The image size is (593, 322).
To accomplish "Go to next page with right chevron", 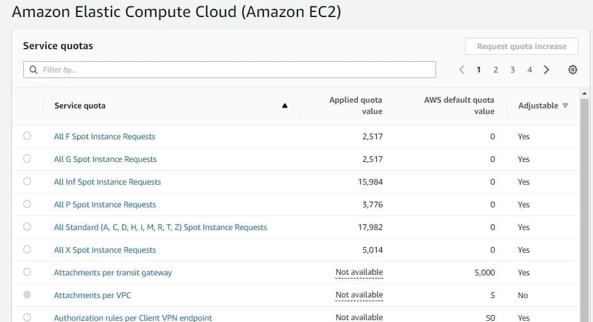I will click(x=546, y=69).
